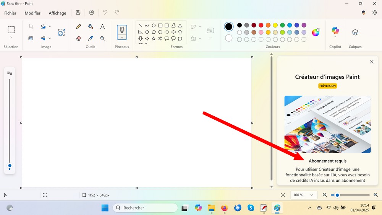Click the generative erase image icon

coord(62,32)
